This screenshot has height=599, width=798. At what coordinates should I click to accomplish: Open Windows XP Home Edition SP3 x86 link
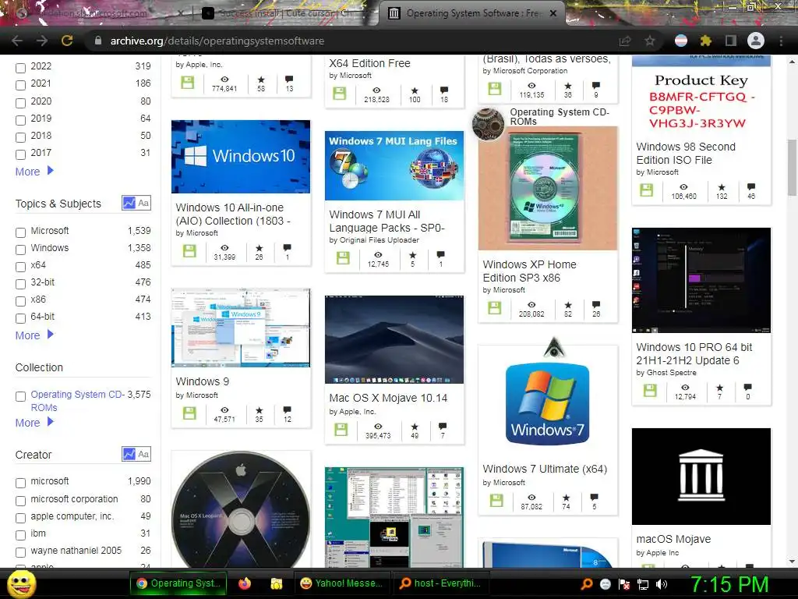[529, 271]
